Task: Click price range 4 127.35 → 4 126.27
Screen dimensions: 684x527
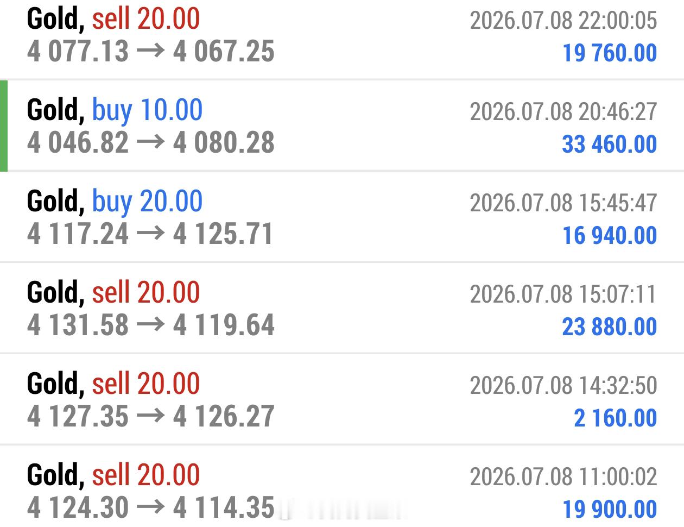Action: [x=151, y=417]
